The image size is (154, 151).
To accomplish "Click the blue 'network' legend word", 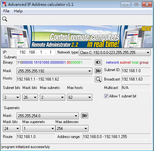I will tap(113, 62).
